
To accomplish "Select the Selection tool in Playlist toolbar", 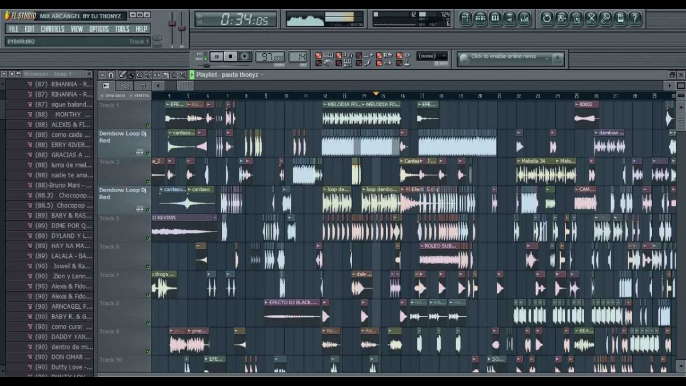I will coord(174,75).
